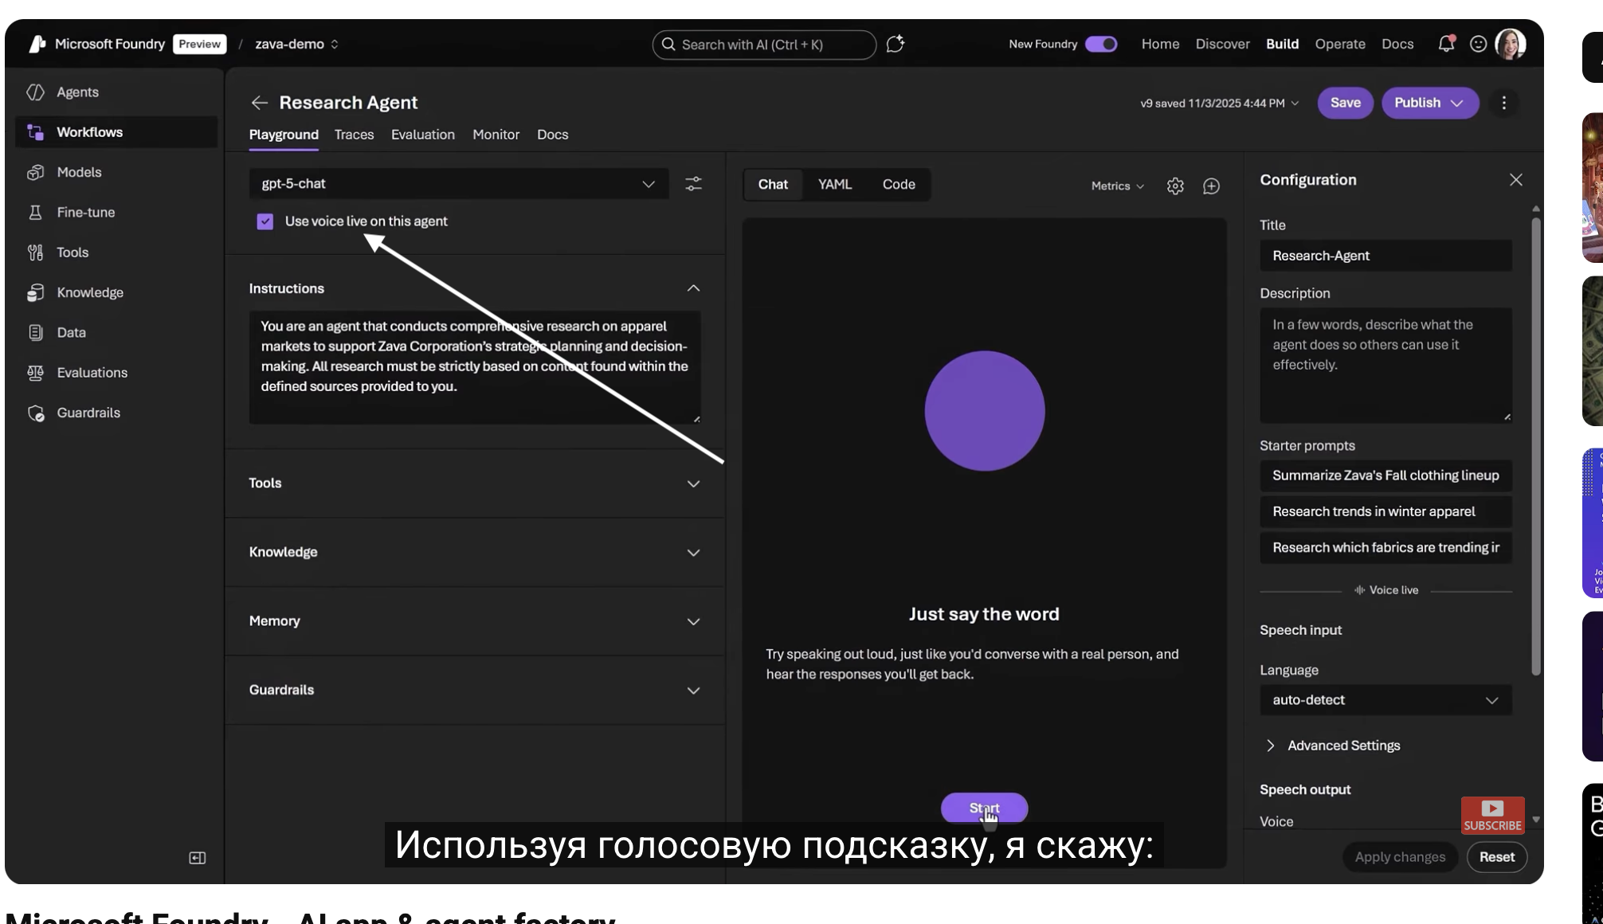1603x924 pixels.
Task: Click the notifications bell icon
Action: (x=1445, y=44)
